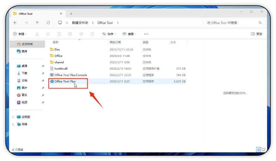Click the search box in Office Tool

234,23
